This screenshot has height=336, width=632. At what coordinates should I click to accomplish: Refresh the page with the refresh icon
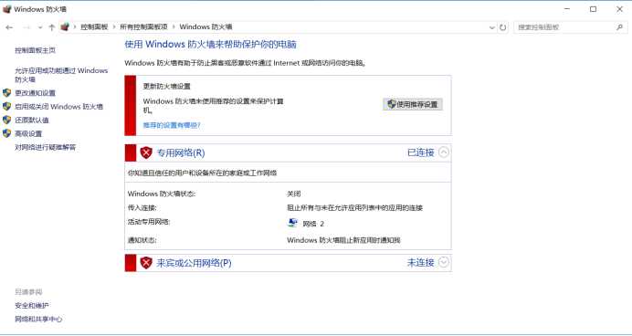(502, 27)
